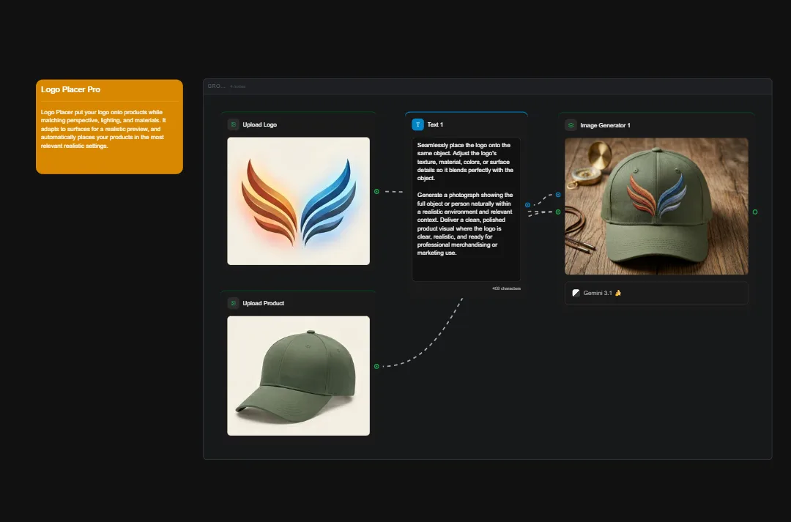The width and height of the screenshot is (791, 522).
Task: Click the Image Generator 1 header icon
Action: point(571,124)
